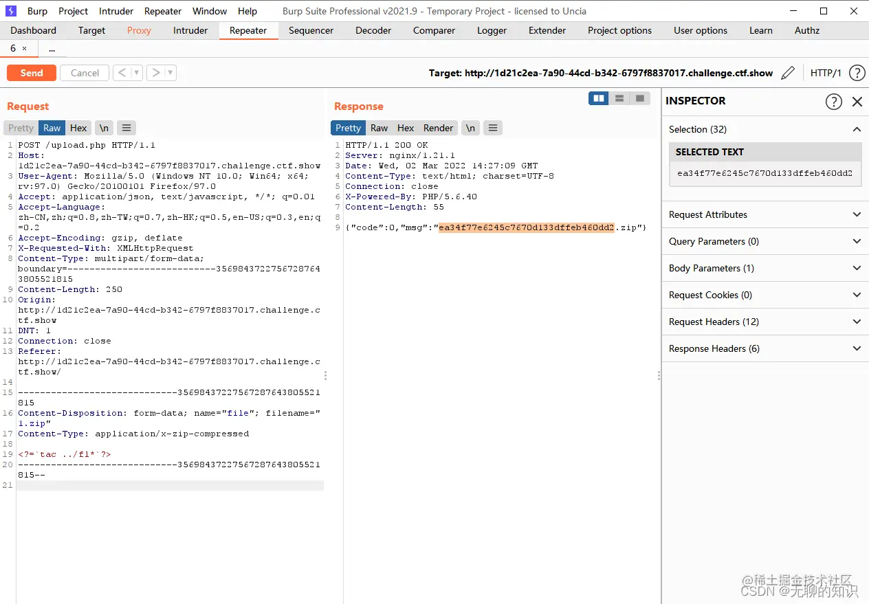Viewport: 869px width, 604px height.
Task: Click highlighted hash in response body
Action: coord(526,227)
